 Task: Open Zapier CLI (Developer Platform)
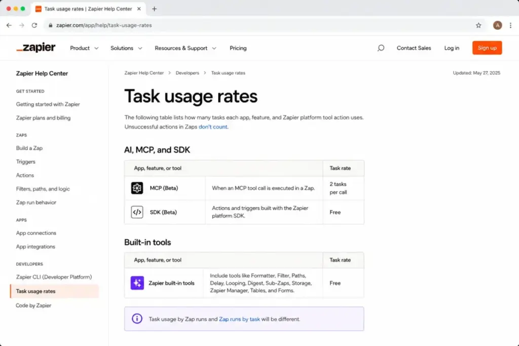(x=54, y=277)
